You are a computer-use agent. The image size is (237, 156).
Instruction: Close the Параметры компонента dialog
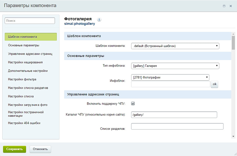(231, 6)
